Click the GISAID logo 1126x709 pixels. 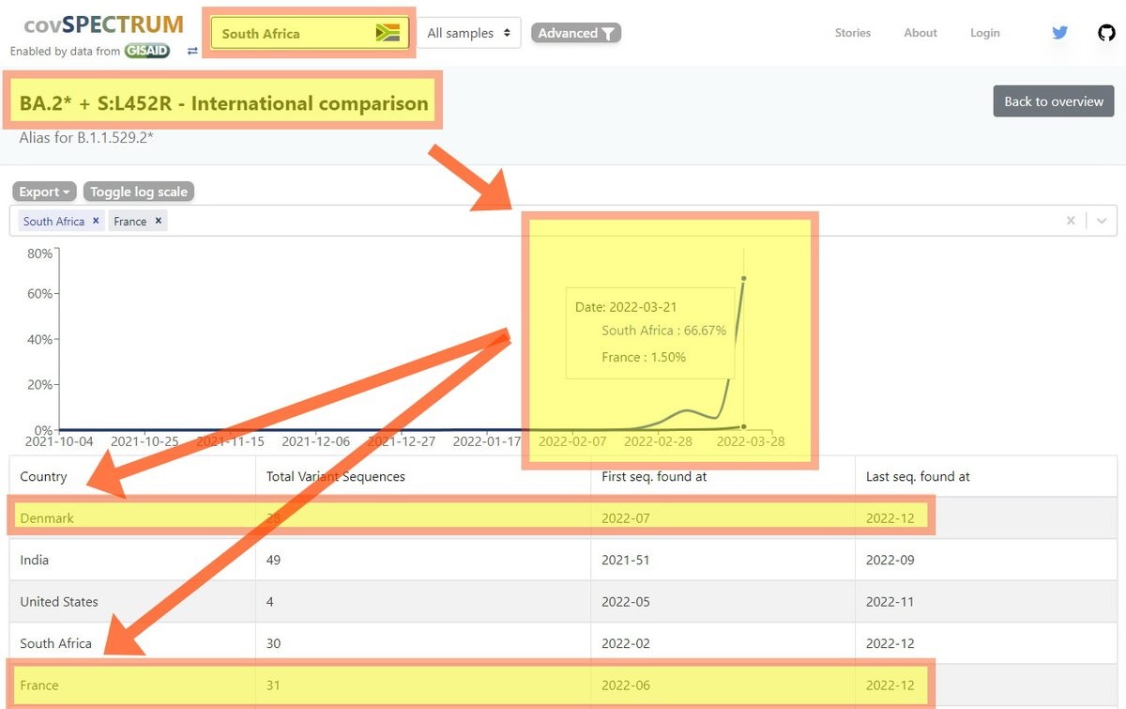147,52
